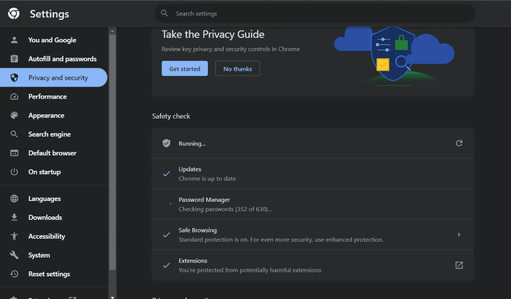Click the Reset settings history icon
The width and height of the screenshot is (511, 299).
[x=14, y=274]
